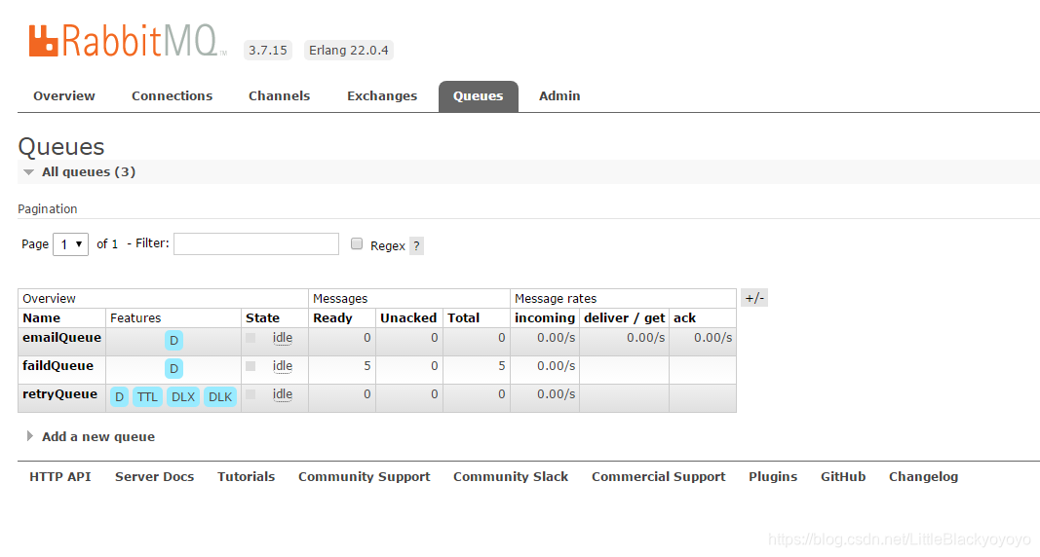Enable the Regex checkbox

coord(357,244)
